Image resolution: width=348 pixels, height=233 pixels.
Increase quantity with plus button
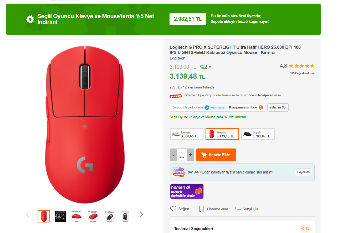pos(191,155)
